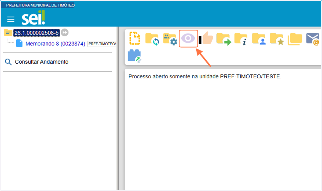
Task: Click the PREF-TIMOTEO unit tag
Action: point(102,44)
